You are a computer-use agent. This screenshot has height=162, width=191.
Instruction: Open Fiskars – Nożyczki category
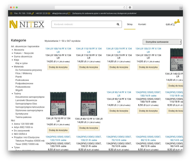(x=24, y=53)
